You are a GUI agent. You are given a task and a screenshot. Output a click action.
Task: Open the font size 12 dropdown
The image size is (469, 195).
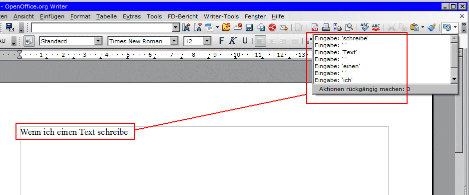207,41
